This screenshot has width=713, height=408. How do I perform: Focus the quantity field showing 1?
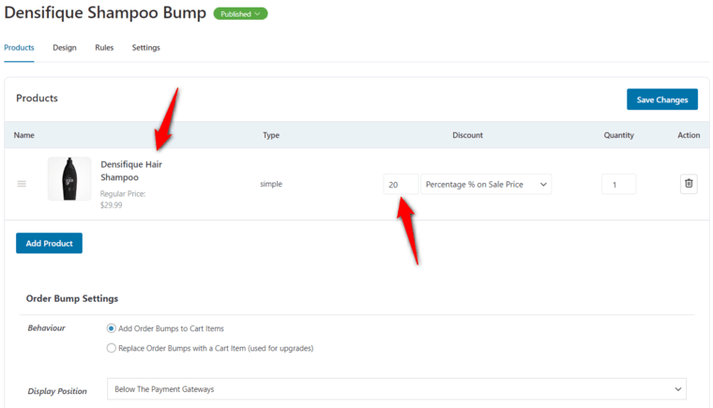click(618, 184)
